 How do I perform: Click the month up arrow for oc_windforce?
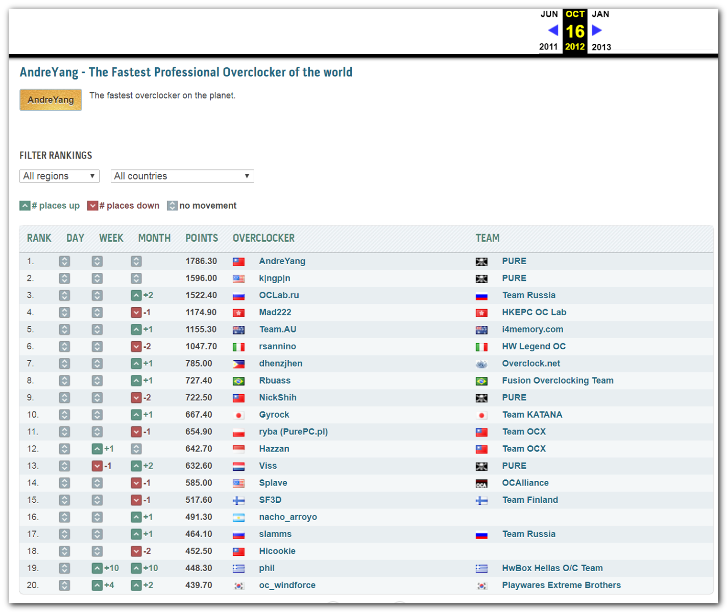pos(136,585)
